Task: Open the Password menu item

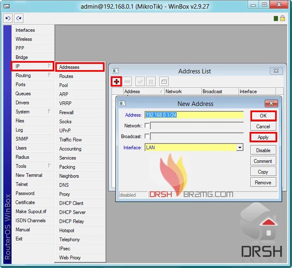Action: [x=33, y=193]
